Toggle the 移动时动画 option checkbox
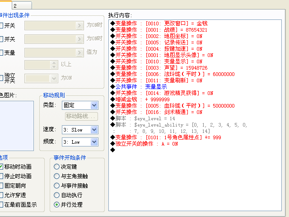This screenshot has width=289, height=217. pyautogui.click(x=1, y=167)
